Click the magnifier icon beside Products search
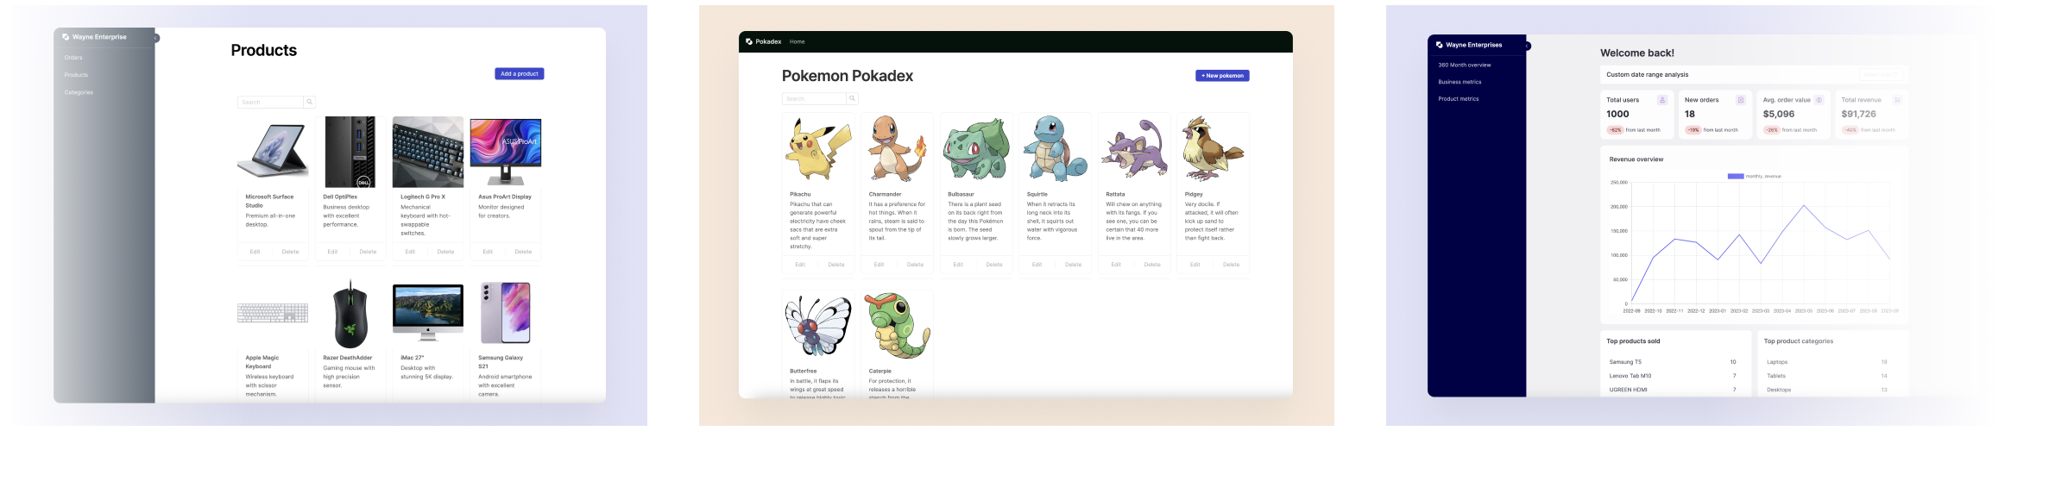2049x481 pixels. click(x=309, y=102)
